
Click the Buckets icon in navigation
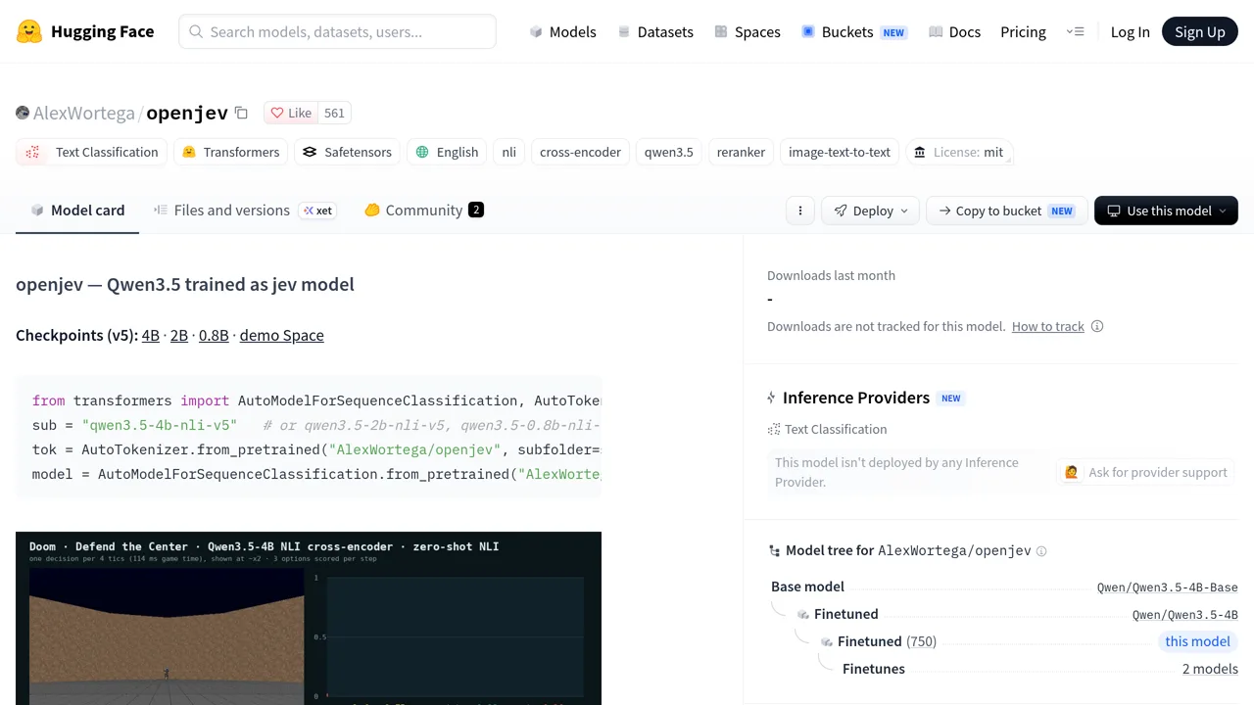808,31
